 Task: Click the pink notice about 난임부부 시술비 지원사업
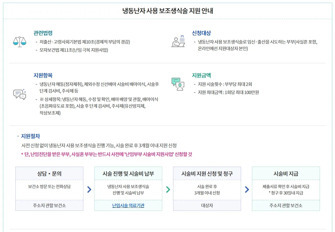(107, 154)
